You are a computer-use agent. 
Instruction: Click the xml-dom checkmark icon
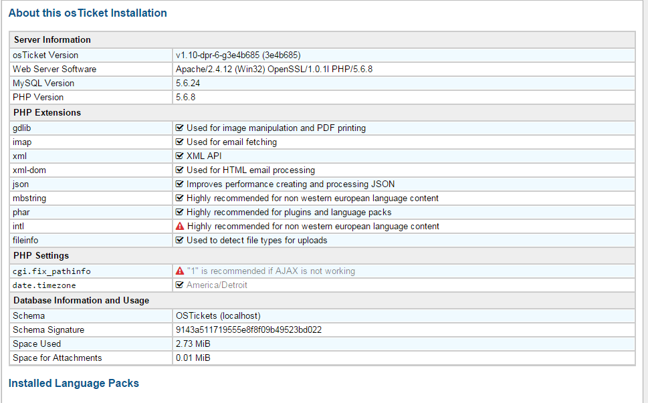179,170
